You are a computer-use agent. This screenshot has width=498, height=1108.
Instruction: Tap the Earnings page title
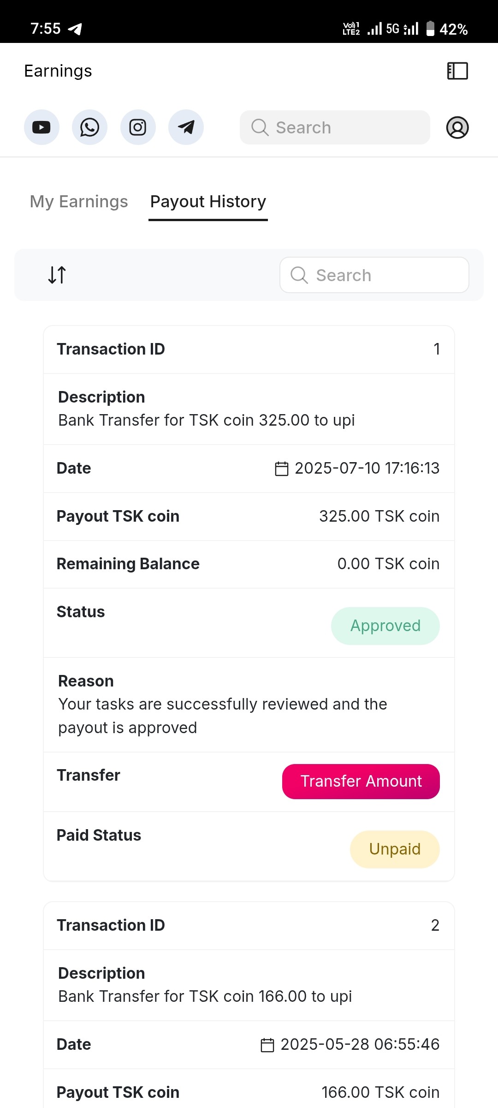point(58,71)
